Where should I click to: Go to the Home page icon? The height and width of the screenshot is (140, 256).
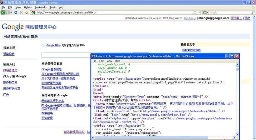(27, 12)
